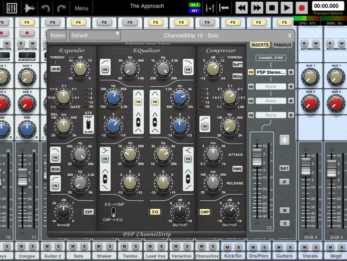Click the play button
Viewport: 347px width, 261px height.
coord(287,8)
